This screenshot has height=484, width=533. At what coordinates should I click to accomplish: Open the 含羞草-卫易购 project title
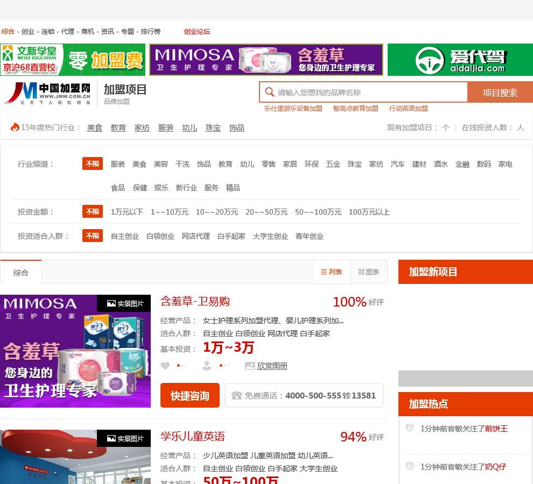click(195, 301)
